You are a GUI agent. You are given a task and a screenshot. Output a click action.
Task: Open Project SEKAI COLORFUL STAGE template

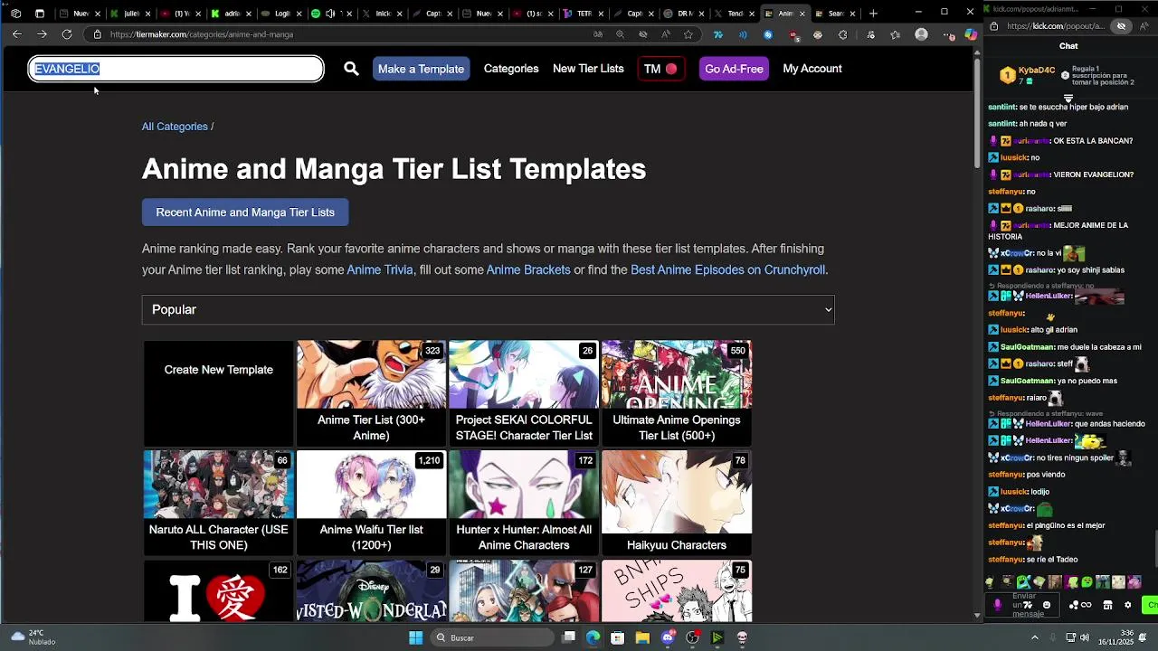pyautogui.click(x=524, y=393)
